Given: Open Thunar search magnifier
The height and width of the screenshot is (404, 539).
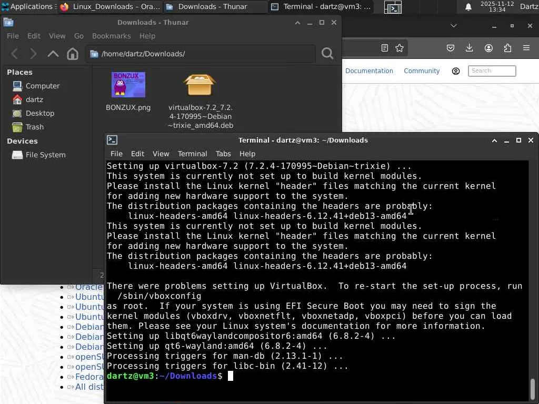Looking at the screenshot, I should tap(327, 53).
